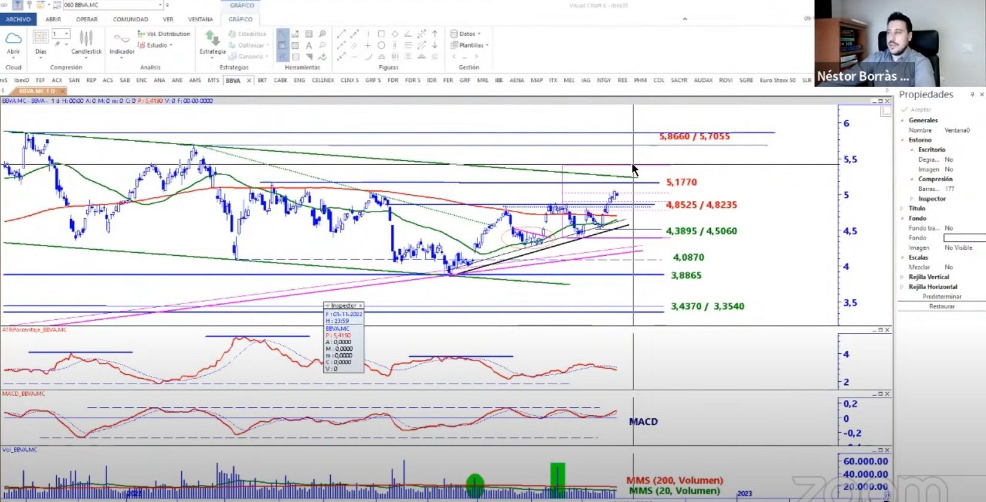Open the compression number dropdown
Screen dimensions: 986x502
coord(66,34)
